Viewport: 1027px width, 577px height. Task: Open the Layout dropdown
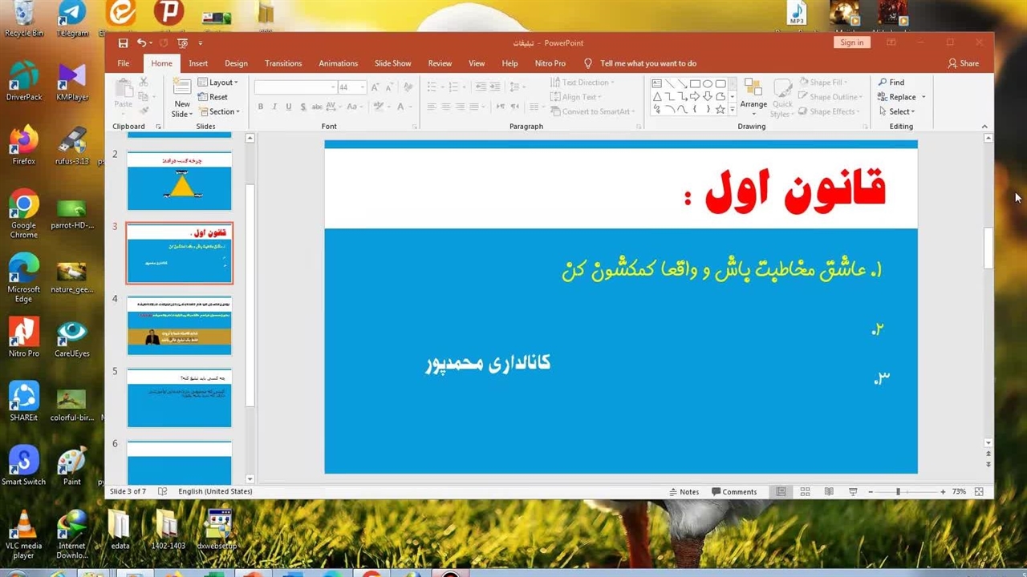[217, 83]
